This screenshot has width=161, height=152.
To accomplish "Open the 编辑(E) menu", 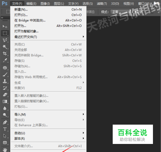I will [x=31, y=4].
